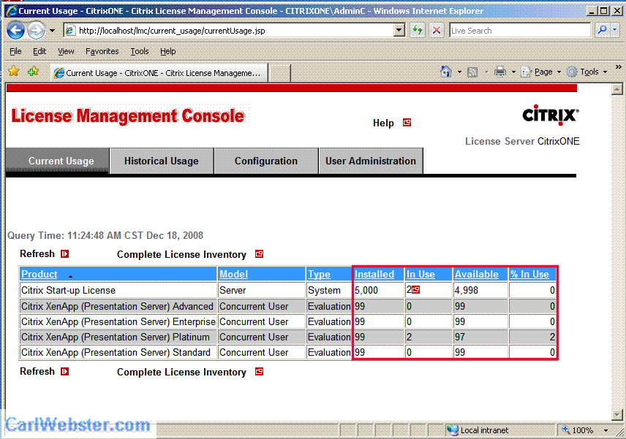The width and height of the screenshot is (626, 439).
Task: Click the Live Search input box
Action: 520,30
